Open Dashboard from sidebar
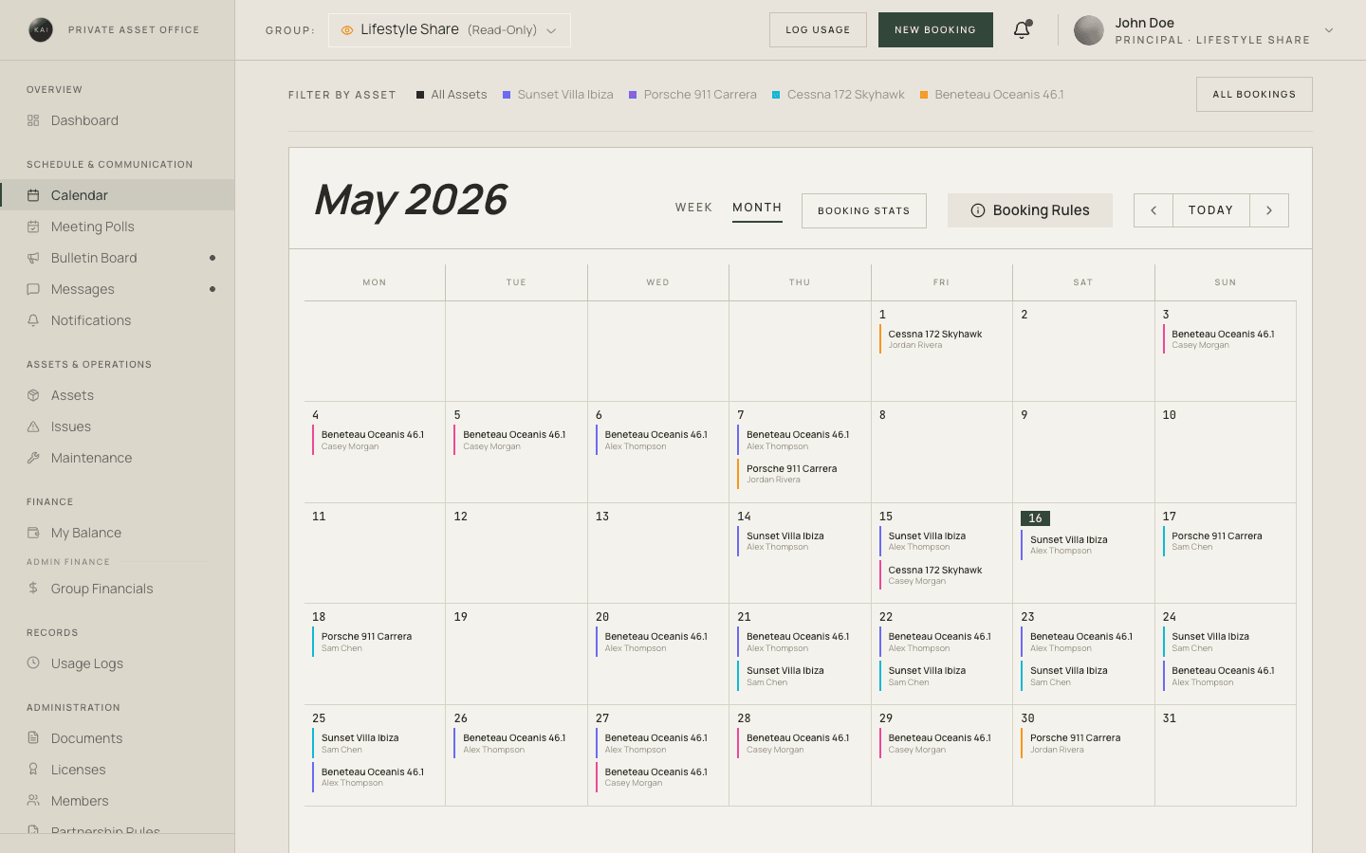 point(118,120)
